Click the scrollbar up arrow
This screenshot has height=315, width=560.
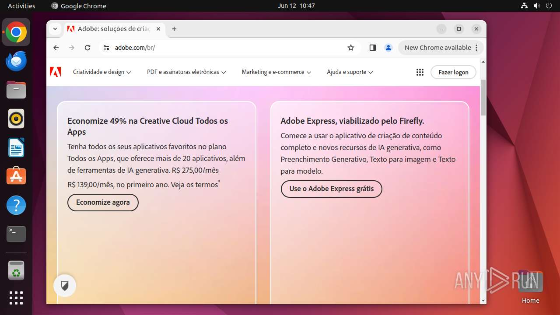tap(483, 62)
